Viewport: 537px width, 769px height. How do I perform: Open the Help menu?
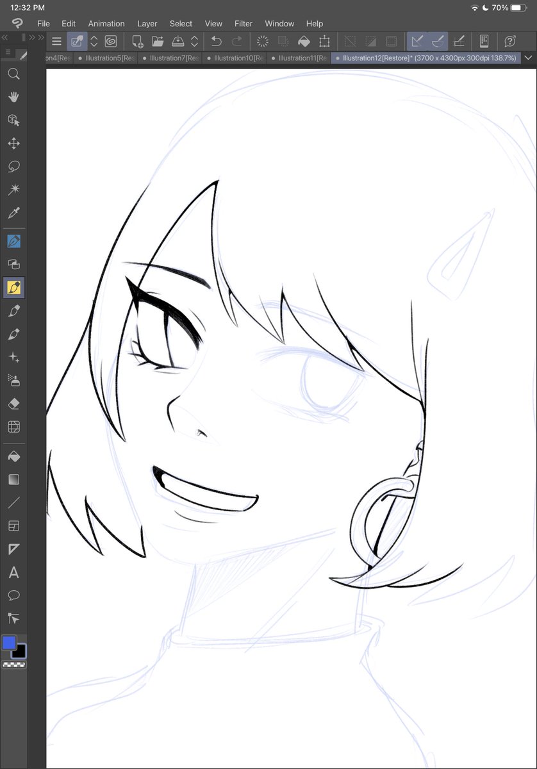(315, 24)
